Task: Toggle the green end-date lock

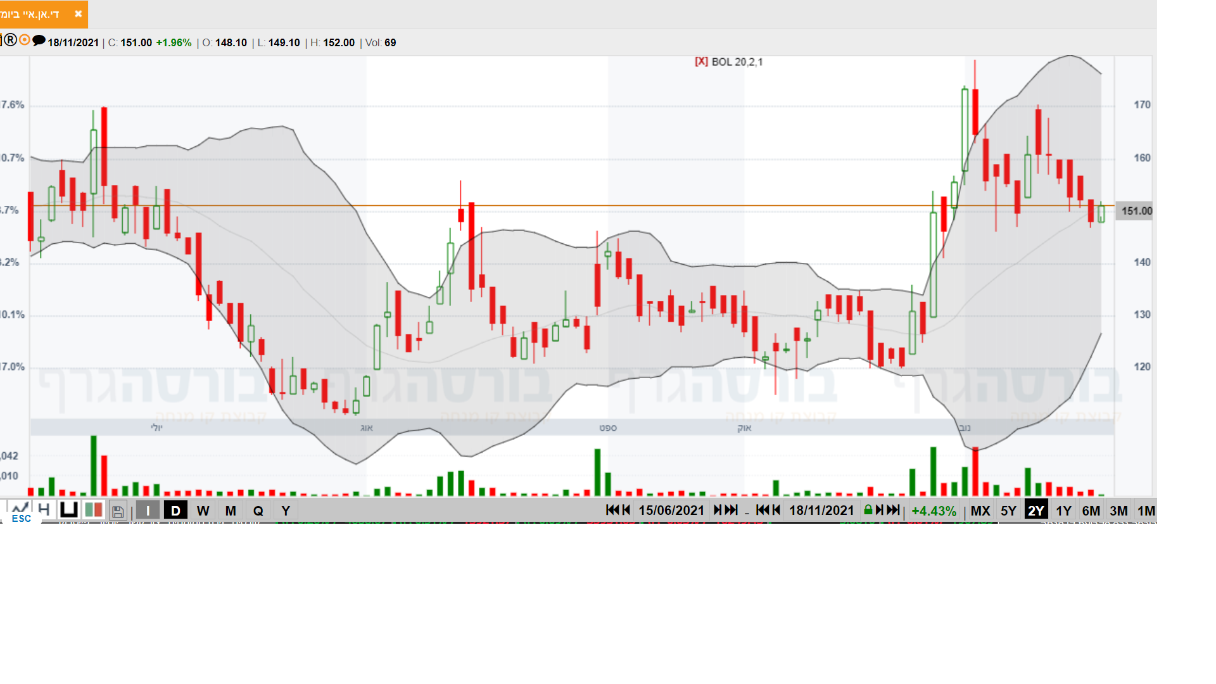Action: [868, 510]
